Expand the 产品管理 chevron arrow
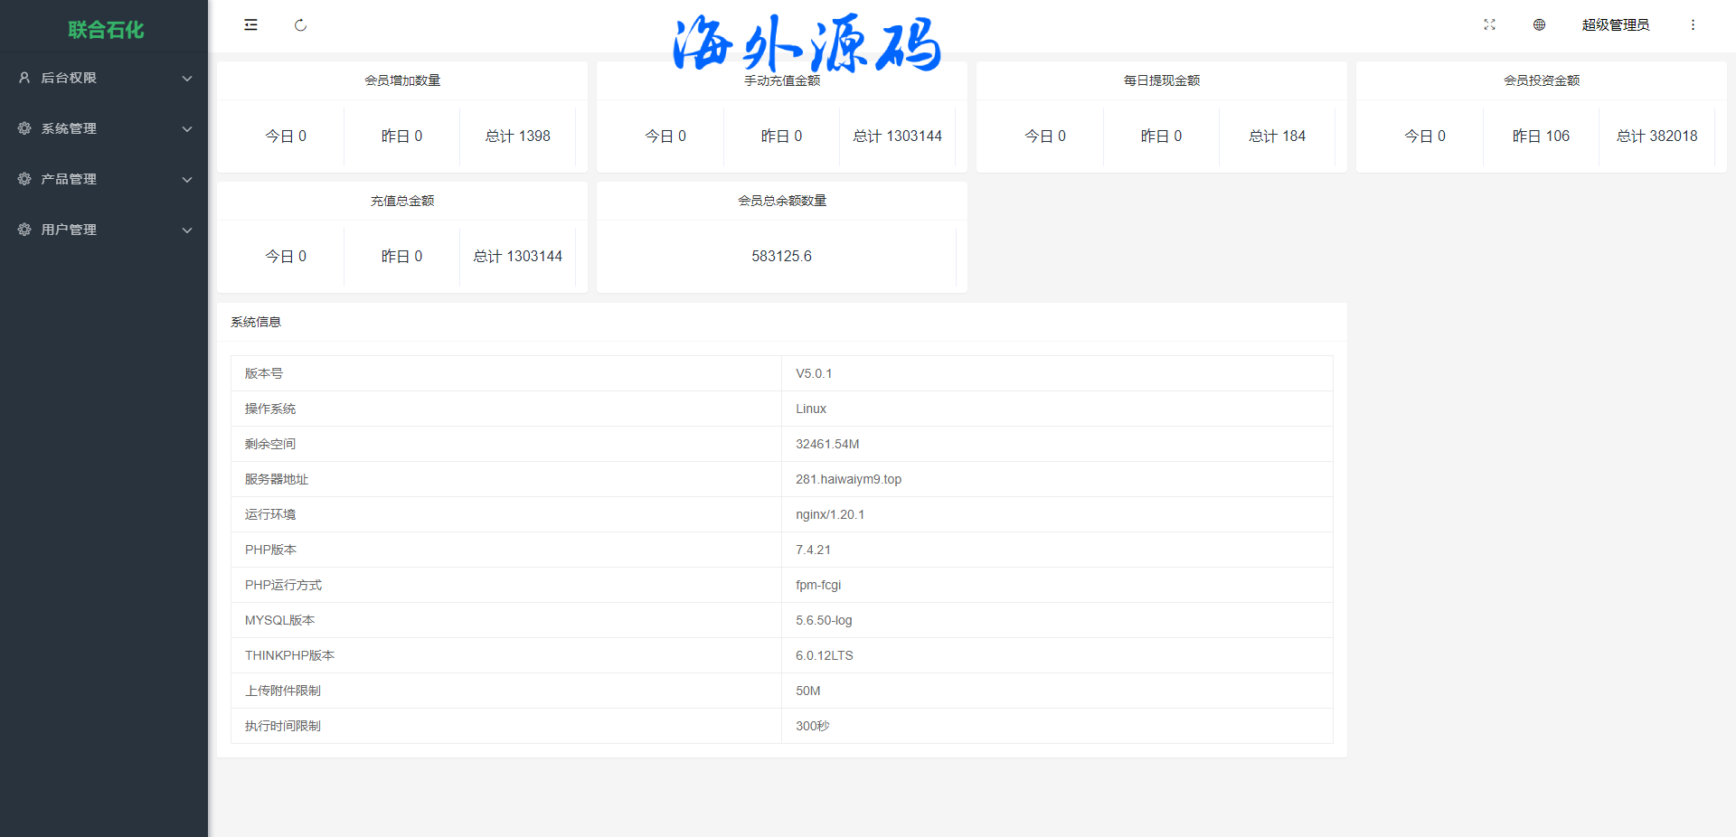 pos(187,180)
